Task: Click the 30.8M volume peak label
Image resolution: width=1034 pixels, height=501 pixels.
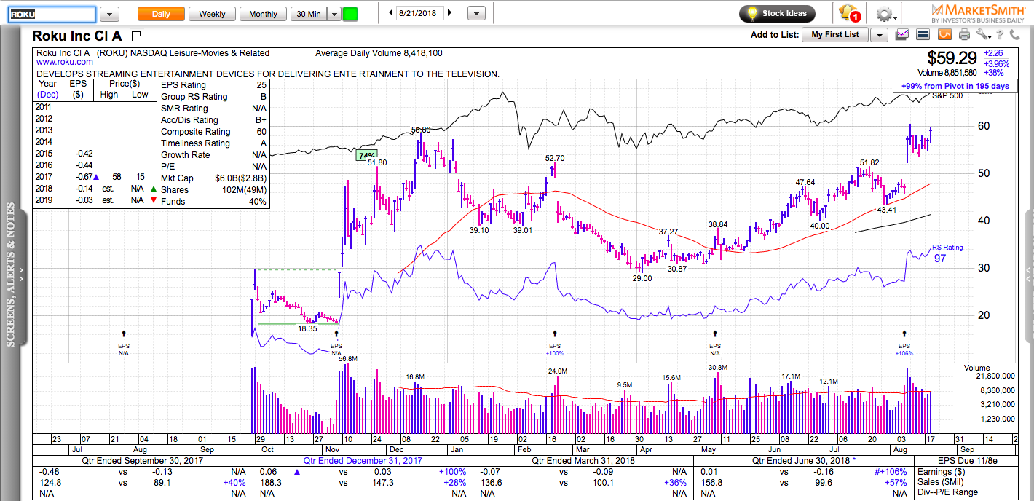Action: tap(718, 368)
